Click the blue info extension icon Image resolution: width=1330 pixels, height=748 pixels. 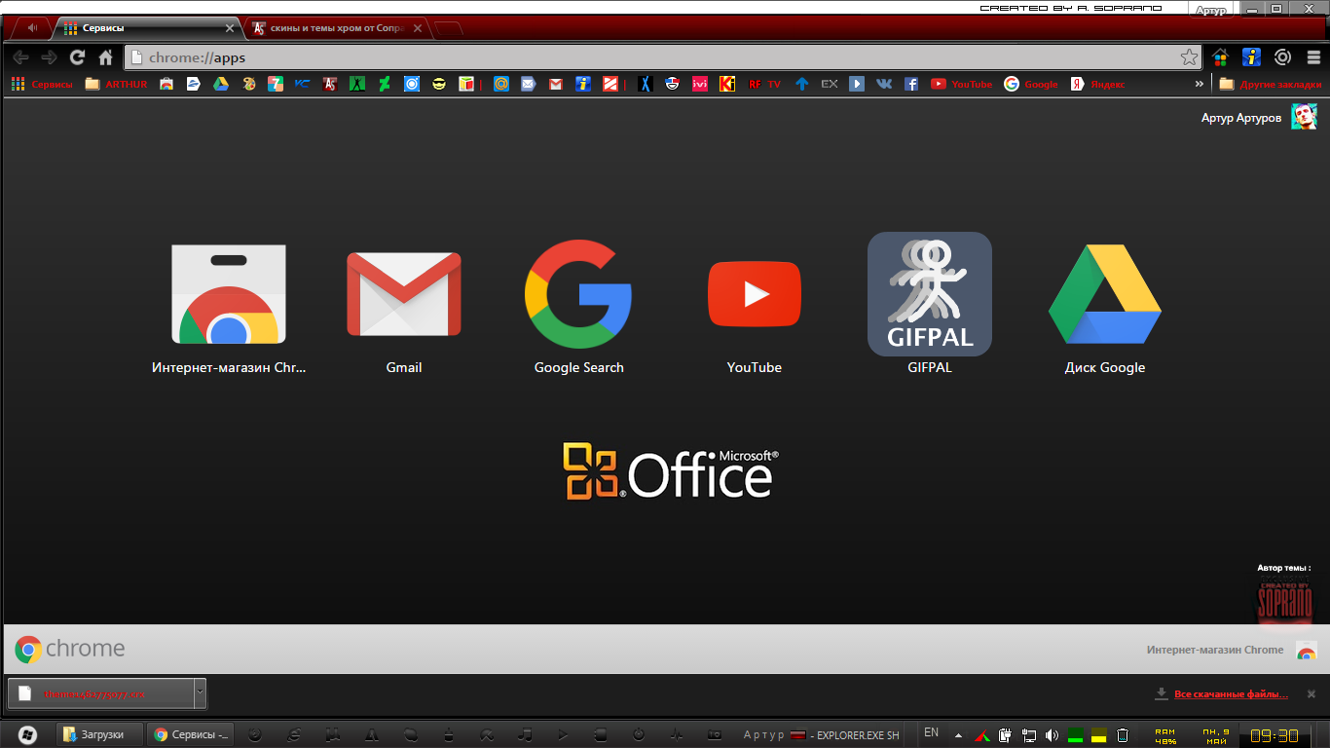coord(1252,57)
